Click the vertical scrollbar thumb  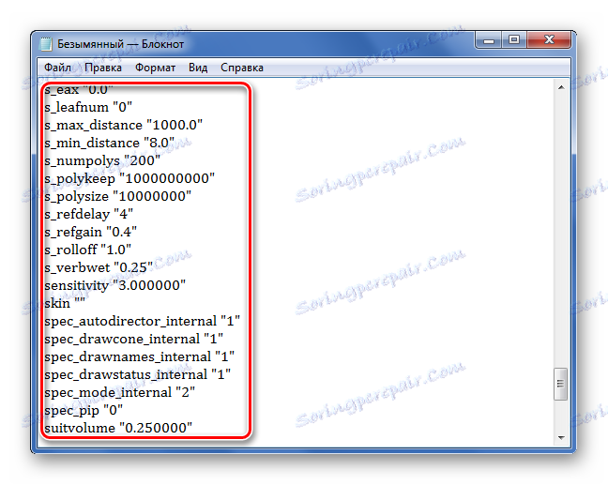coord(561,384)
